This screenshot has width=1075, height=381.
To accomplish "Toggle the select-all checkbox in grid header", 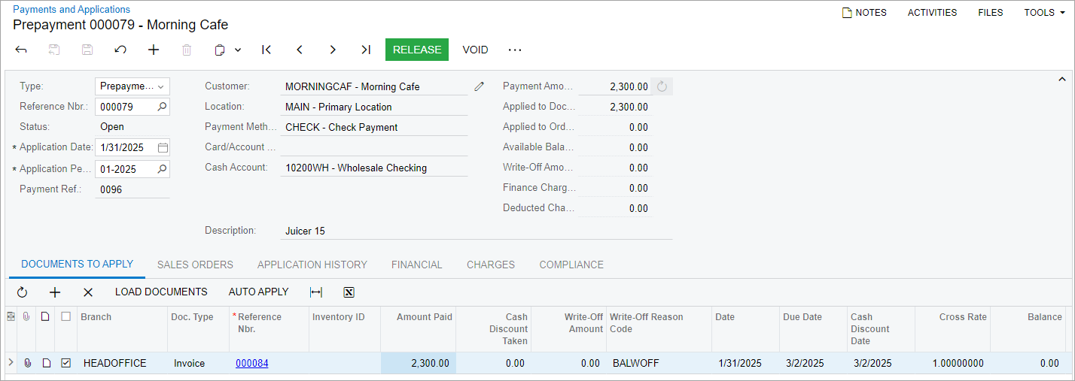I will coord(66,317).
